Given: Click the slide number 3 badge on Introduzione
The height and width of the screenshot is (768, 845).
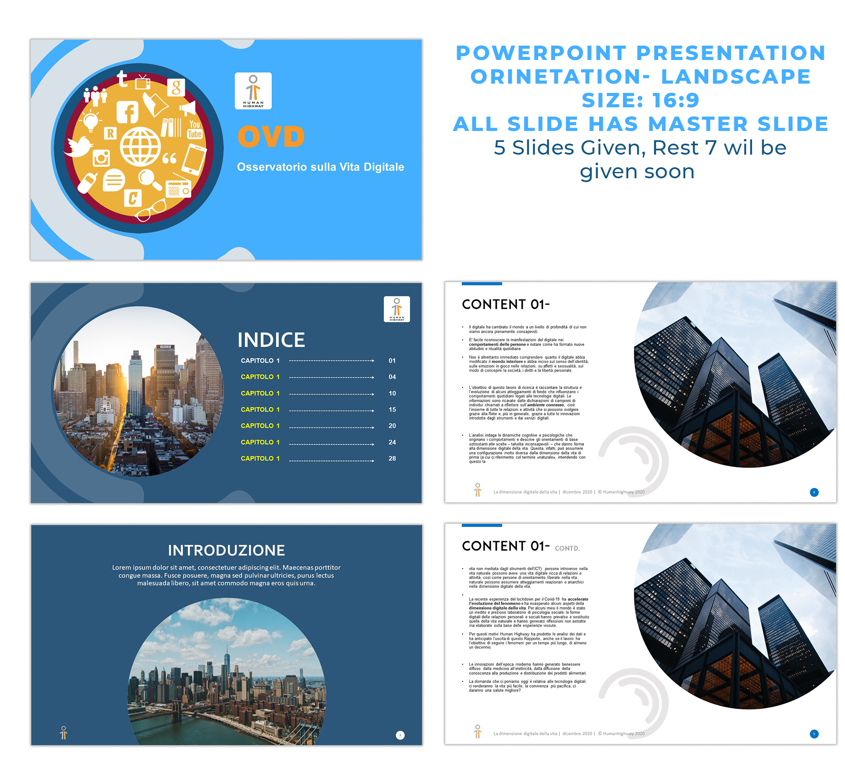Looking at the screenshot, I should pyautogui.click(x=400, y=735).
